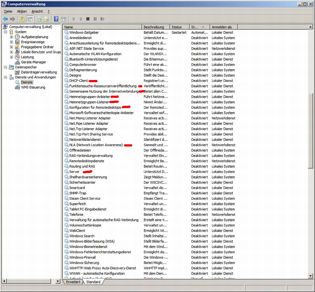Collapse the Datenspeicher tree node
Screen dimensions: 315x292
(6, 67)
